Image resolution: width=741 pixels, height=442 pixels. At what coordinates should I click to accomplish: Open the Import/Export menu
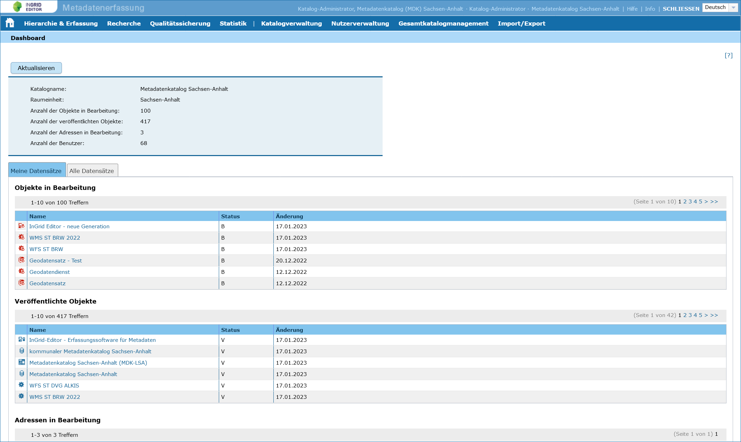[x=522, y=23]
